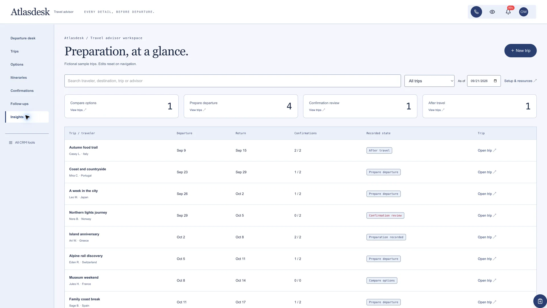547x308 pixels.
Task: Open the date picker calendar icon
Action: point(495,81)
